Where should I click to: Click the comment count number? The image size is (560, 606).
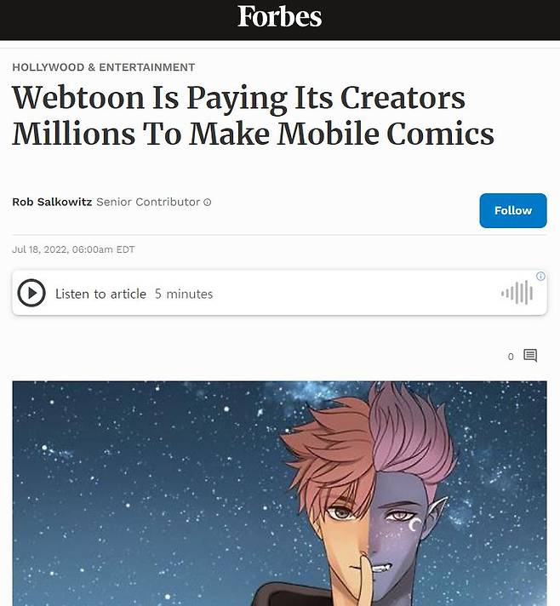click(x=511, y=357)
